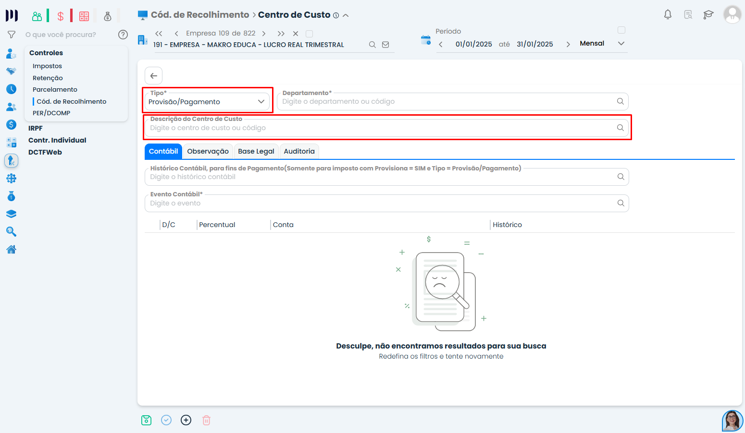Toggle the checkbox next to company navigation
The width and height of the screenshot is (745, 433).
[x=310, y=34]
